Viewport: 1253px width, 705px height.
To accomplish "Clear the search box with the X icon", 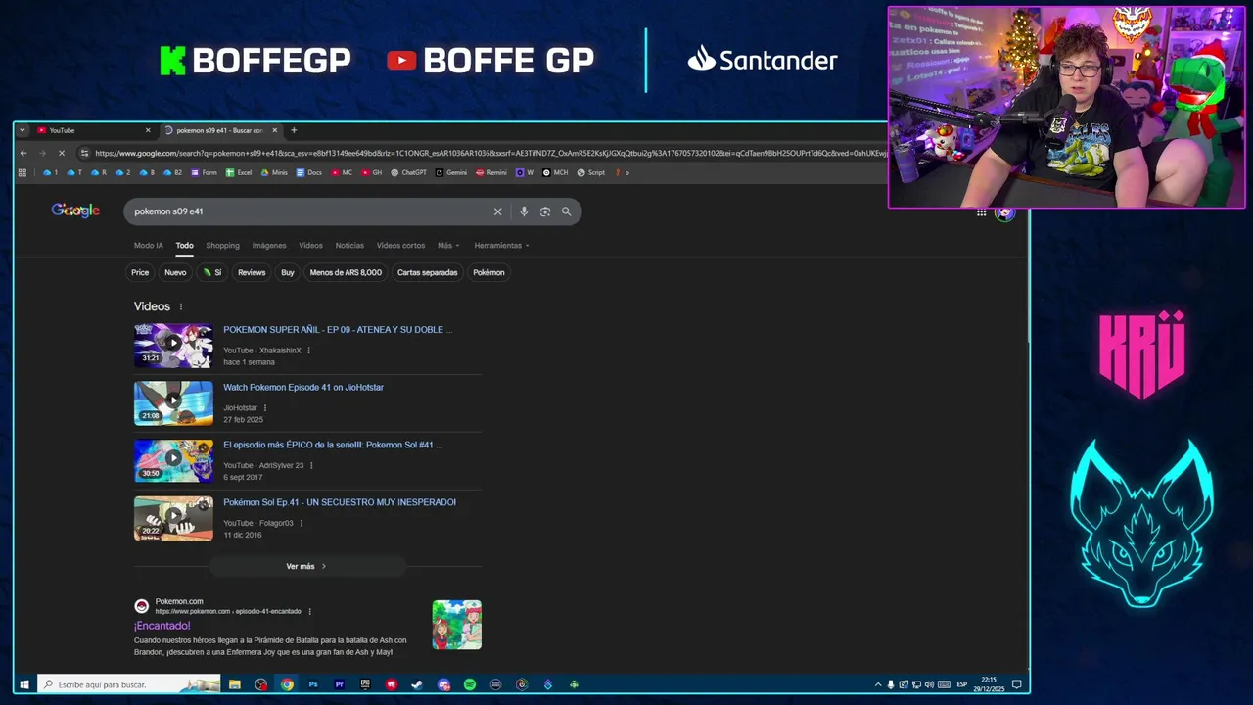I will (497, 211).
